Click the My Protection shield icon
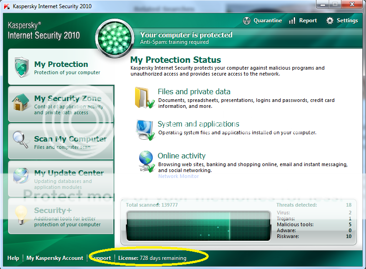The width and height of the screenshot is (366, 269). click(x=21, y=67)
